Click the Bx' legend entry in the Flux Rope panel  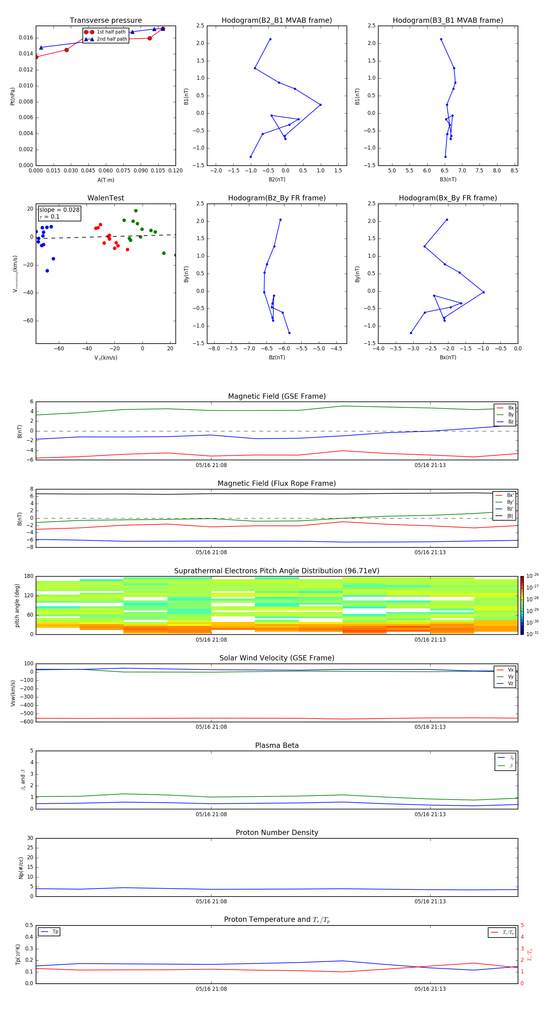point(504,495)
